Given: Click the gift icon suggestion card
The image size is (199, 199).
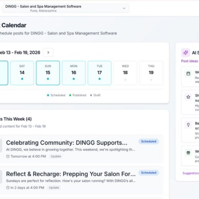Looking at the screenshot, I should click(188, 153).
